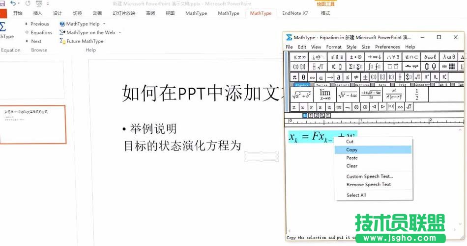Click the Future MathType link
The image size is (467, 246).
pos(82,41)
